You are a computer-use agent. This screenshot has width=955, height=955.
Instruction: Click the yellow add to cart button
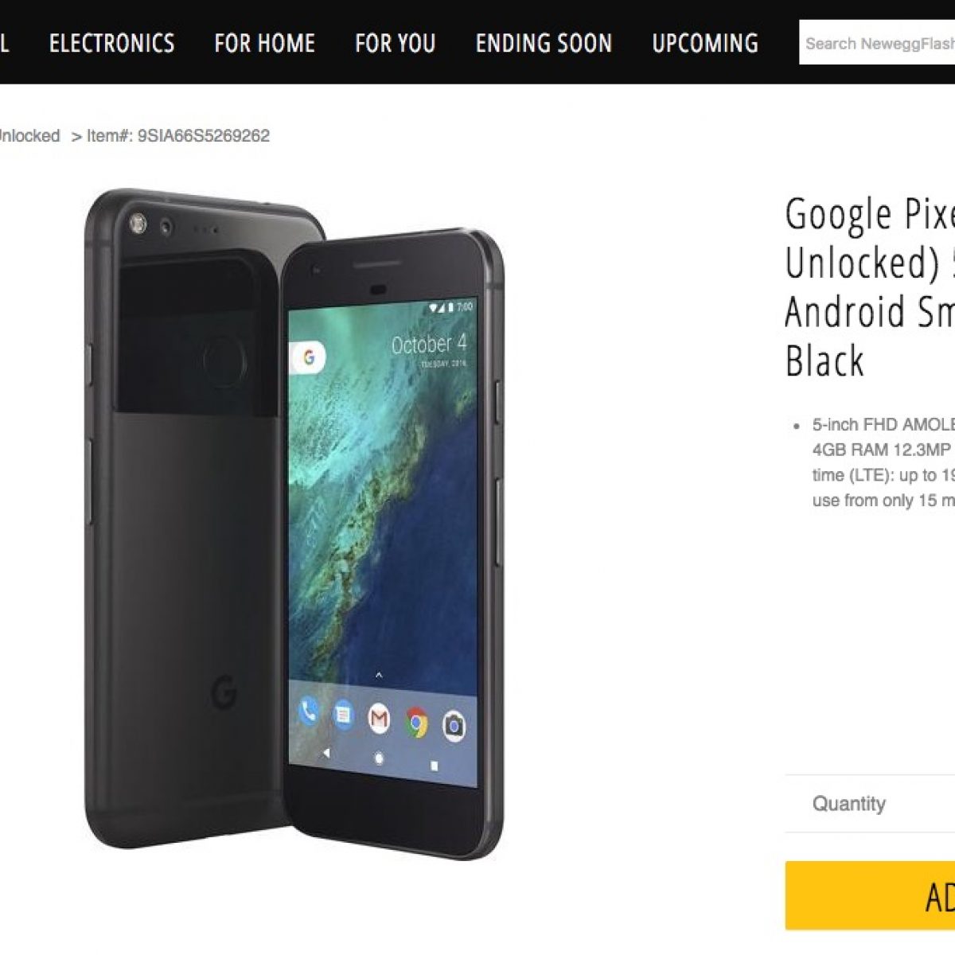click(870, 896)
